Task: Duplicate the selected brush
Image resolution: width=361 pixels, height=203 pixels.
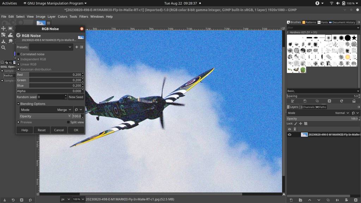Action: click(x=317, y=101)
